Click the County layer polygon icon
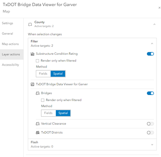This screenshot has height=157, width=161. (x=30, y=24)
